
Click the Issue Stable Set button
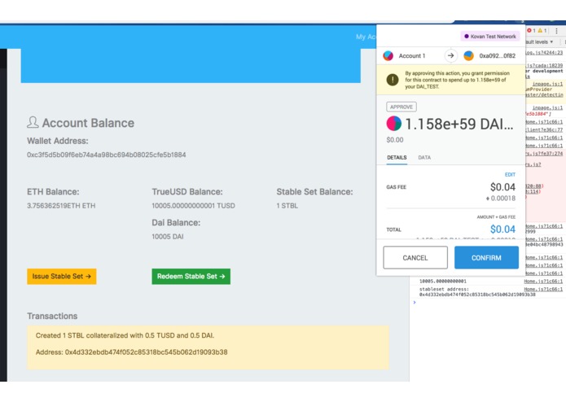point(61,277)
